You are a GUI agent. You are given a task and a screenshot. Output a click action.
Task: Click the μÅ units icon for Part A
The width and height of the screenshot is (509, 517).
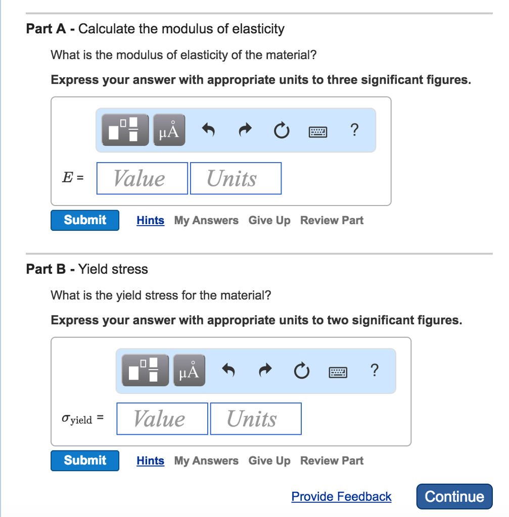169,130
